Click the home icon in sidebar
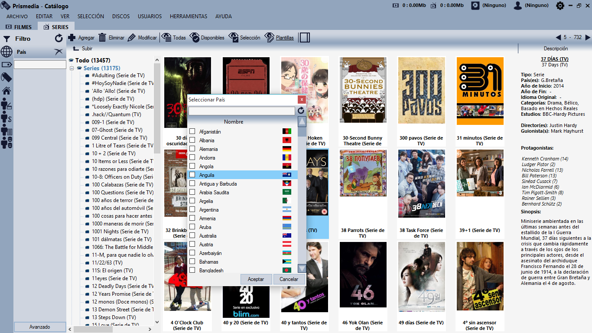Screen dimensions: 592x333 tap(7, 91)
